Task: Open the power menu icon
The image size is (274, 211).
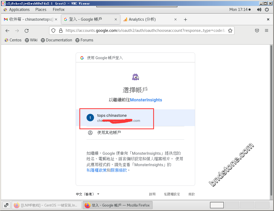Action: pyautogui.click(x=267, y=10)
